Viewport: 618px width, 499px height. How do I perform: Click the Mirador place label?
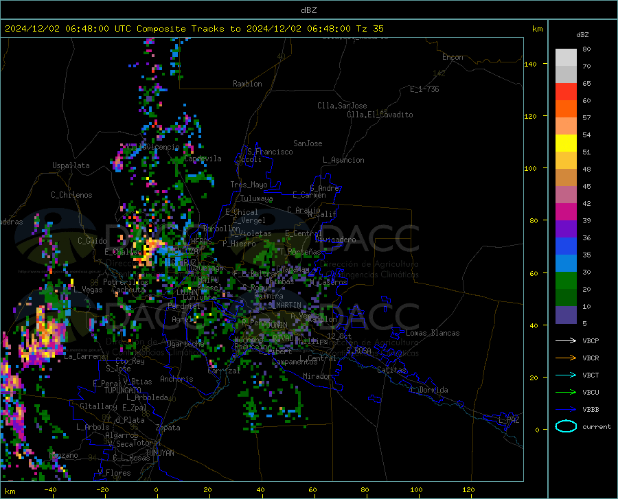point(317,376)
